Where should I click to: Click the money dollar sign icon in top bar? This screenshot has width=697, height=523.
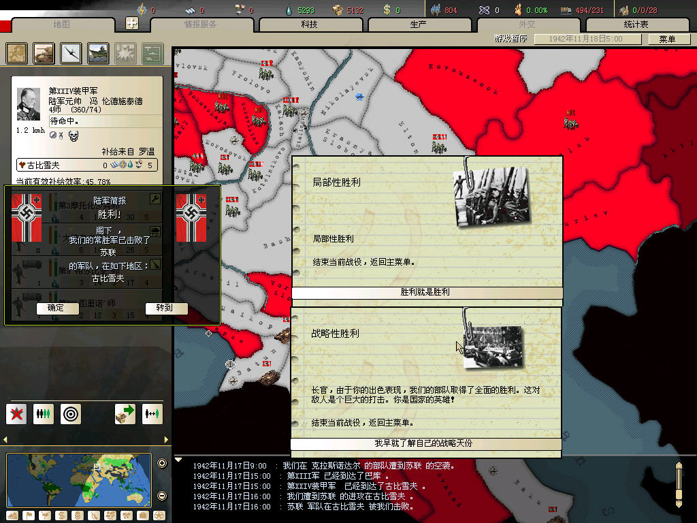[387, 10]
